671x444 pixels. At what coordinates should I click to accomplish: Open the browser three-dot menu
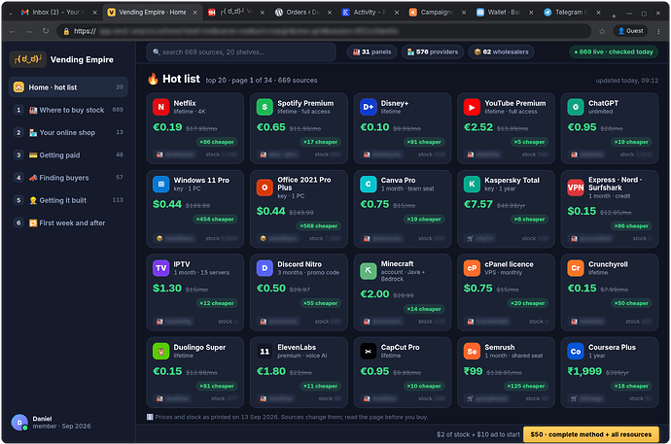coord(658,31)
